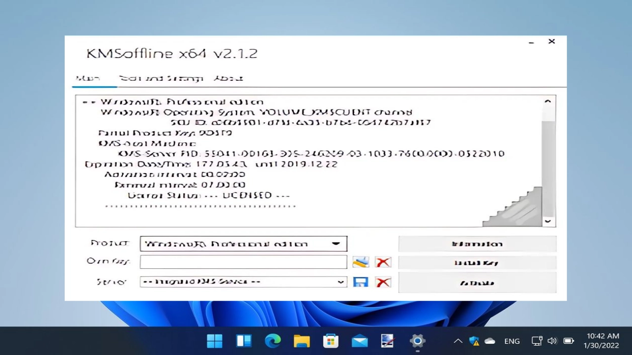The image size is (632, 355).
Task: Click the battery icon in system tray
Action: click(568, 341)
